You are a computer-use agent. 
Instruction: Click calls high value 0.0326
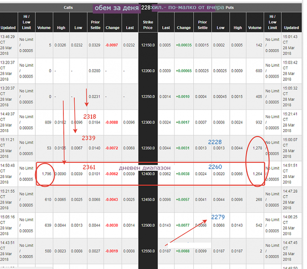pyautogui.click(x=60, y=45)
